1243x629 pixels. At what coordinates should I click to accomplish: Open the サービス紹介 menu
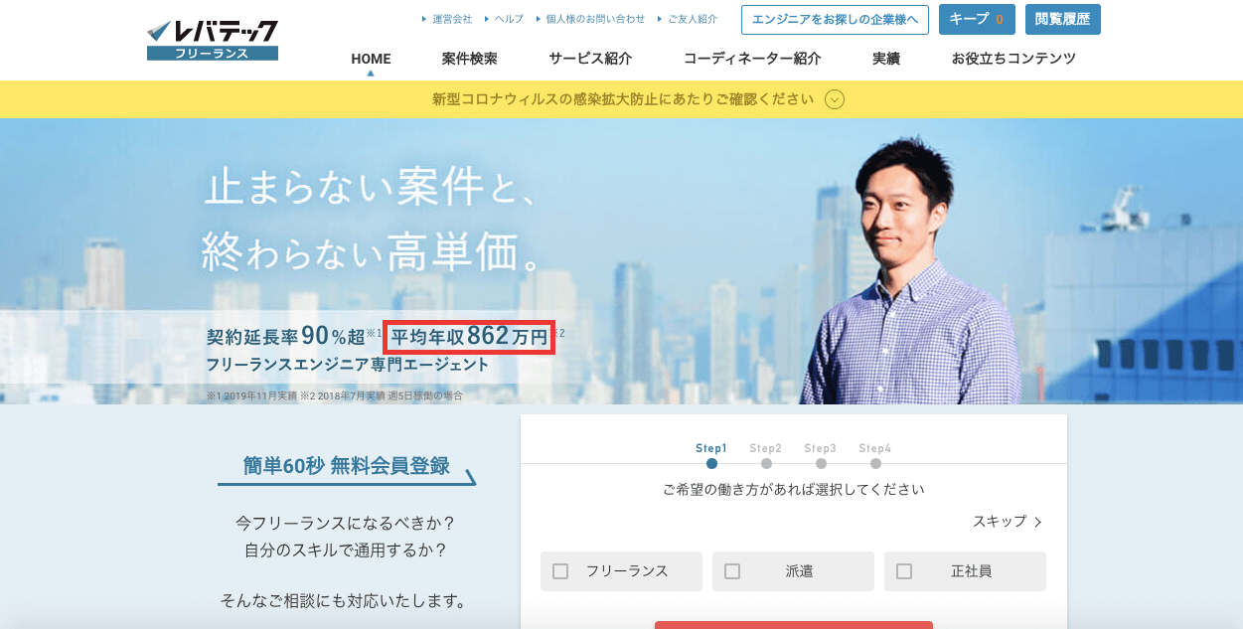click(x=590, y=59)
